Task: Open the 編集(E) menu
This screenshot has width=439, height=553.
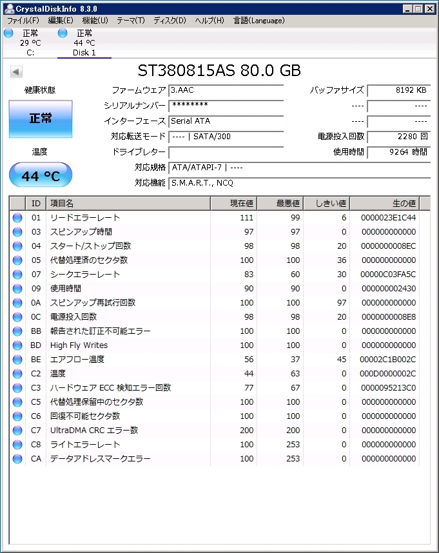Action: pyautogui.click(x=61, y=21)
